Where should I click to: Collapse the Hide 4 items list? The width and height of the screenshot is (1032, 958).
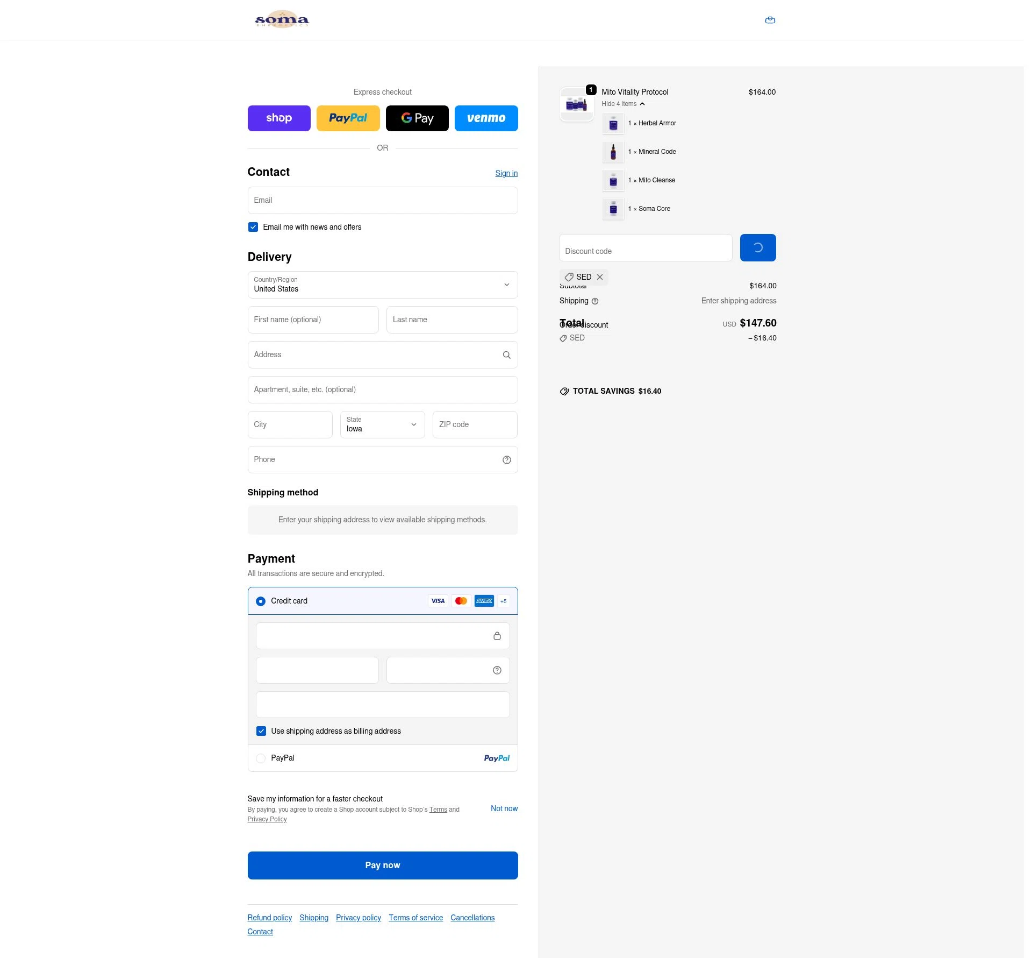(x=623, y=104)
